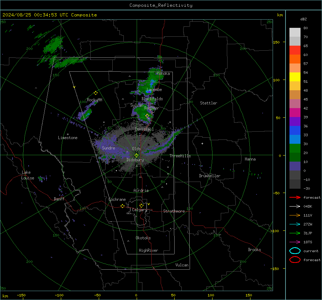Click the yellow diamond marker near RockyMH
This screenshot has height=300, width=322.
[x=96, y=93]
